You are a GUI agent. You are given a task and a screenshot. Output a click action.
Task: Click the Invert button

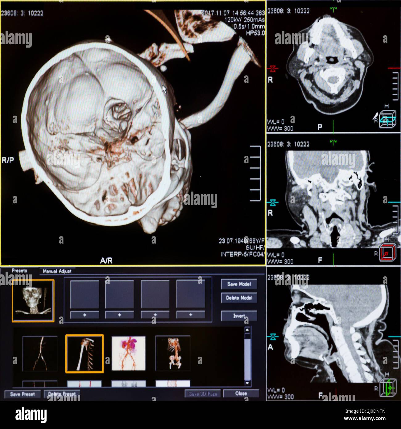click(x=239, y=316)
